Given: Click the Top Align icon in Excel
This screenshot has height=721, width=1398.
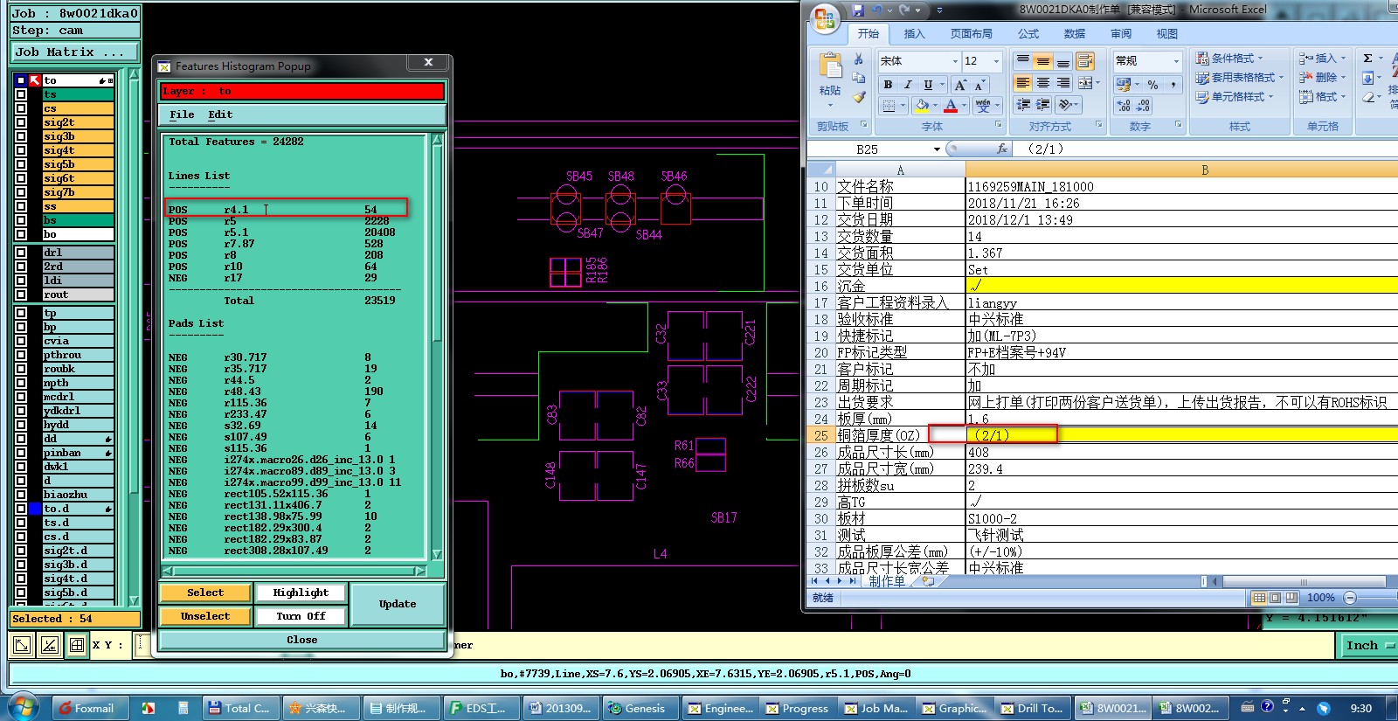Looking at the screenshot, I should pyautogui.click(x=1022, y=60).
